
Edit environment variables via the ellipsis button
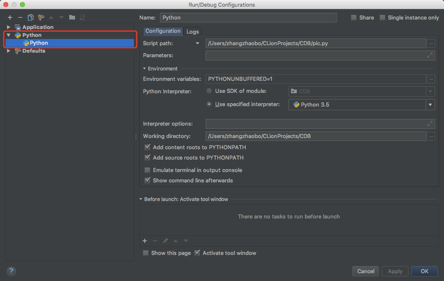[431, 79]
